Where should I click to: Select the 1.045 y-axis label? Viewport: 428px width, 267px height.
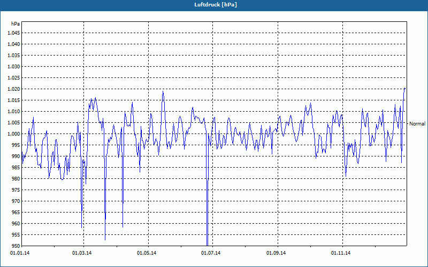[x=14, y=33]
